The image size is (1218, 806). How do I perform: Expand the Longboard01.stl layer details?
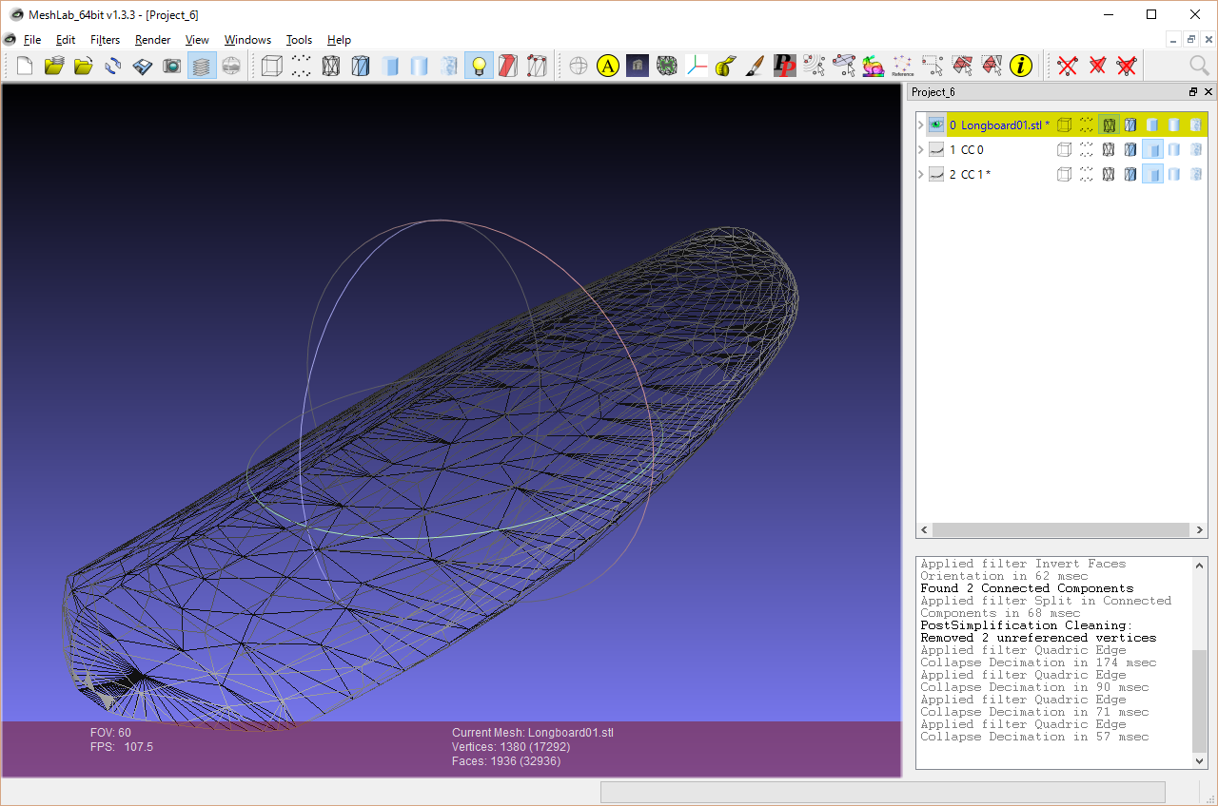pos(920,125)
